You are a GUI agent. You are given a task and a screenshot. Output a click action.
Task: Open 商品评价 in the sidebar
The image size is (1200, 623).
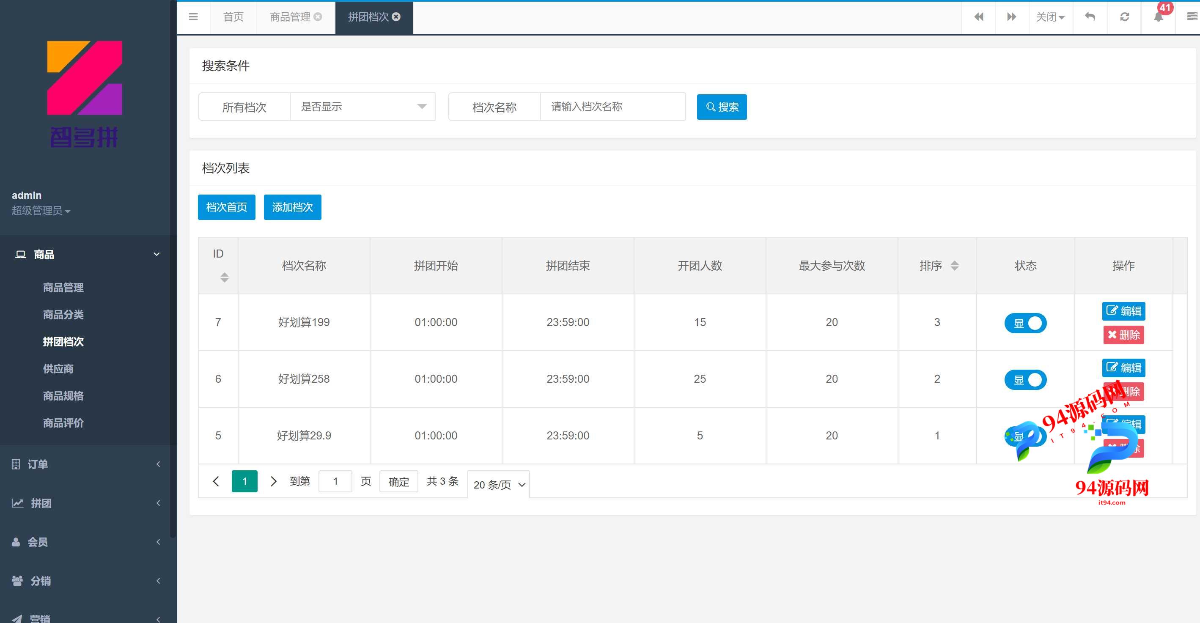(63, 423)
